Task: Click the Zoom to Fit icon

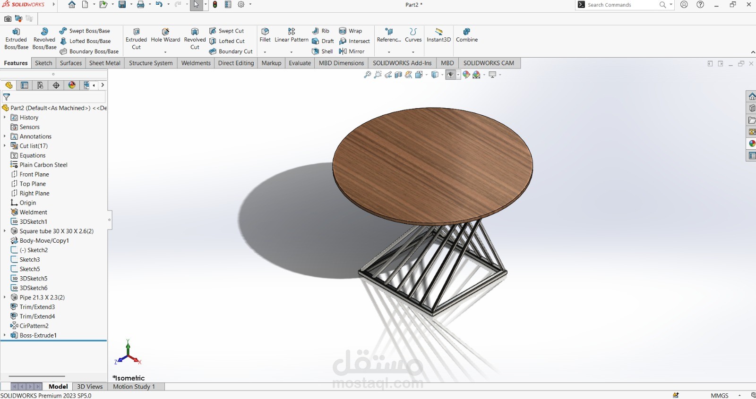Action: (x=367, y=75)
